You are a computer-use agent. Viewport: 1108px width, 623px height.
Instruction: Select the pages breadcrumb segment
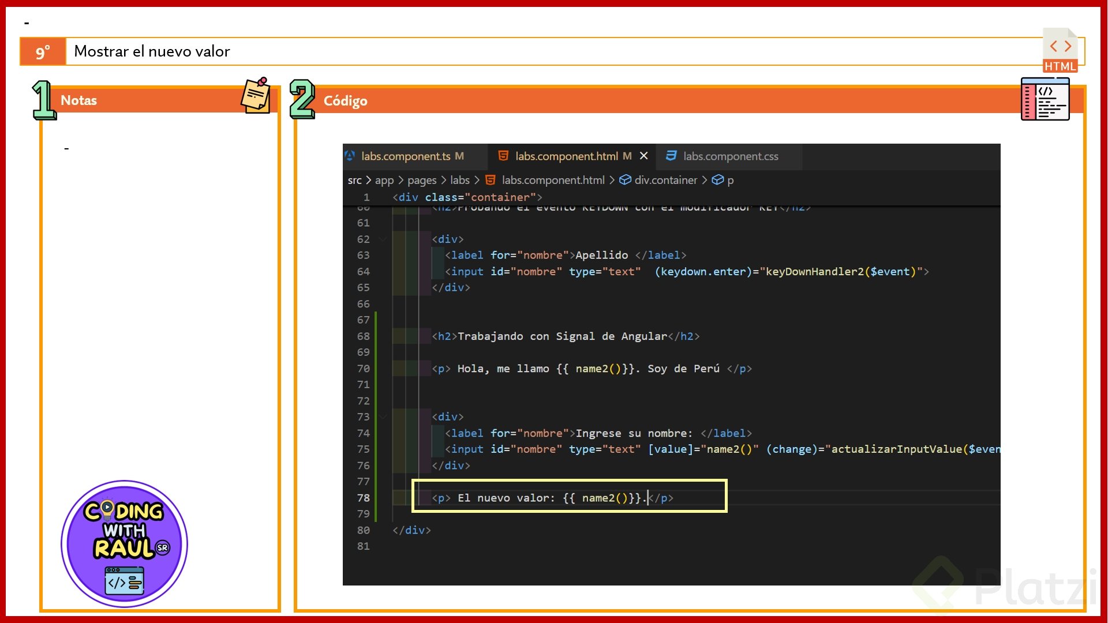421,180
